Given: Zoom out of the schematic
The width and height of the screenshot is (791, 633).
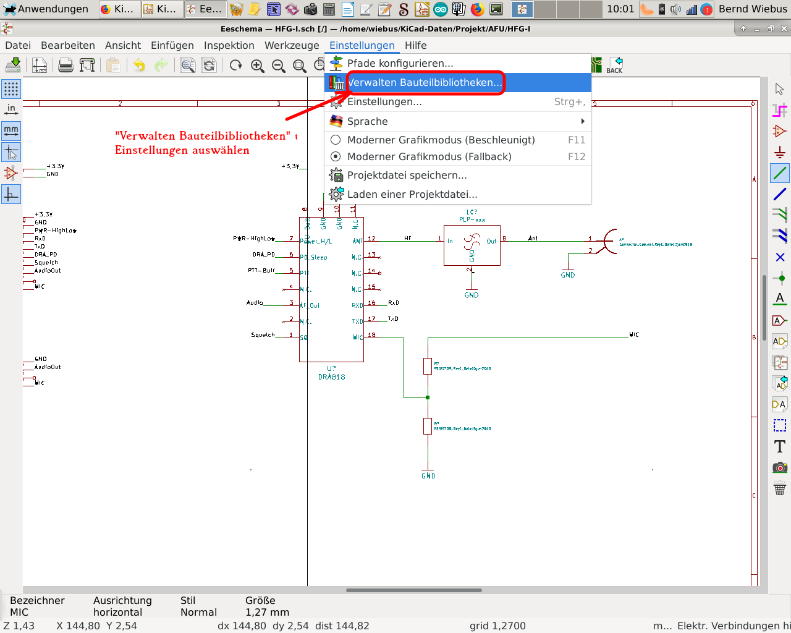Looking at the screenshot, I should pyautogui.click(x=279, y=66).
